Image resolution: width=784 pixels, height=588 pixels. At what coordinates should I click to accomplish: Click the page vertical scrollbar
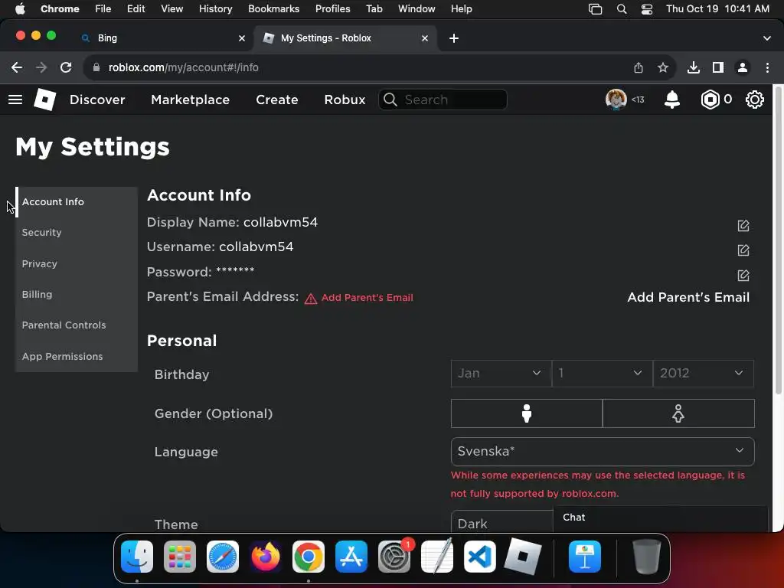tap(779, 240)
